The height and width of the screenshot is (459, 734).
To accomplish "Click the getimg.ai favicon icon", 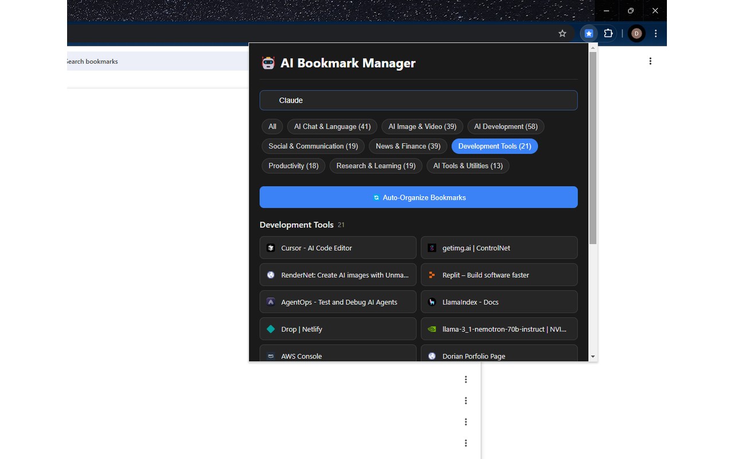I will [432, 248].
